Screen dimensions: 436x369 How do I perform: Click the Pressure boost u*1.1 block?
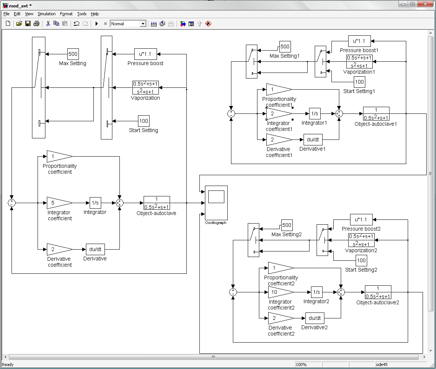point(145,54)
